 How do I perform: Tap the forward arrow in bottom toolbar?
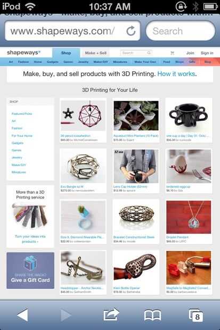[x=66, y=315]
